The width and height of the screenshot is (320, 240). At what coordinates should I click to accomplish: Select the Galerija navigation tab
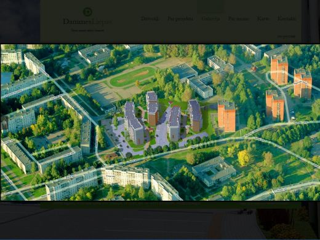click(210, 18)
